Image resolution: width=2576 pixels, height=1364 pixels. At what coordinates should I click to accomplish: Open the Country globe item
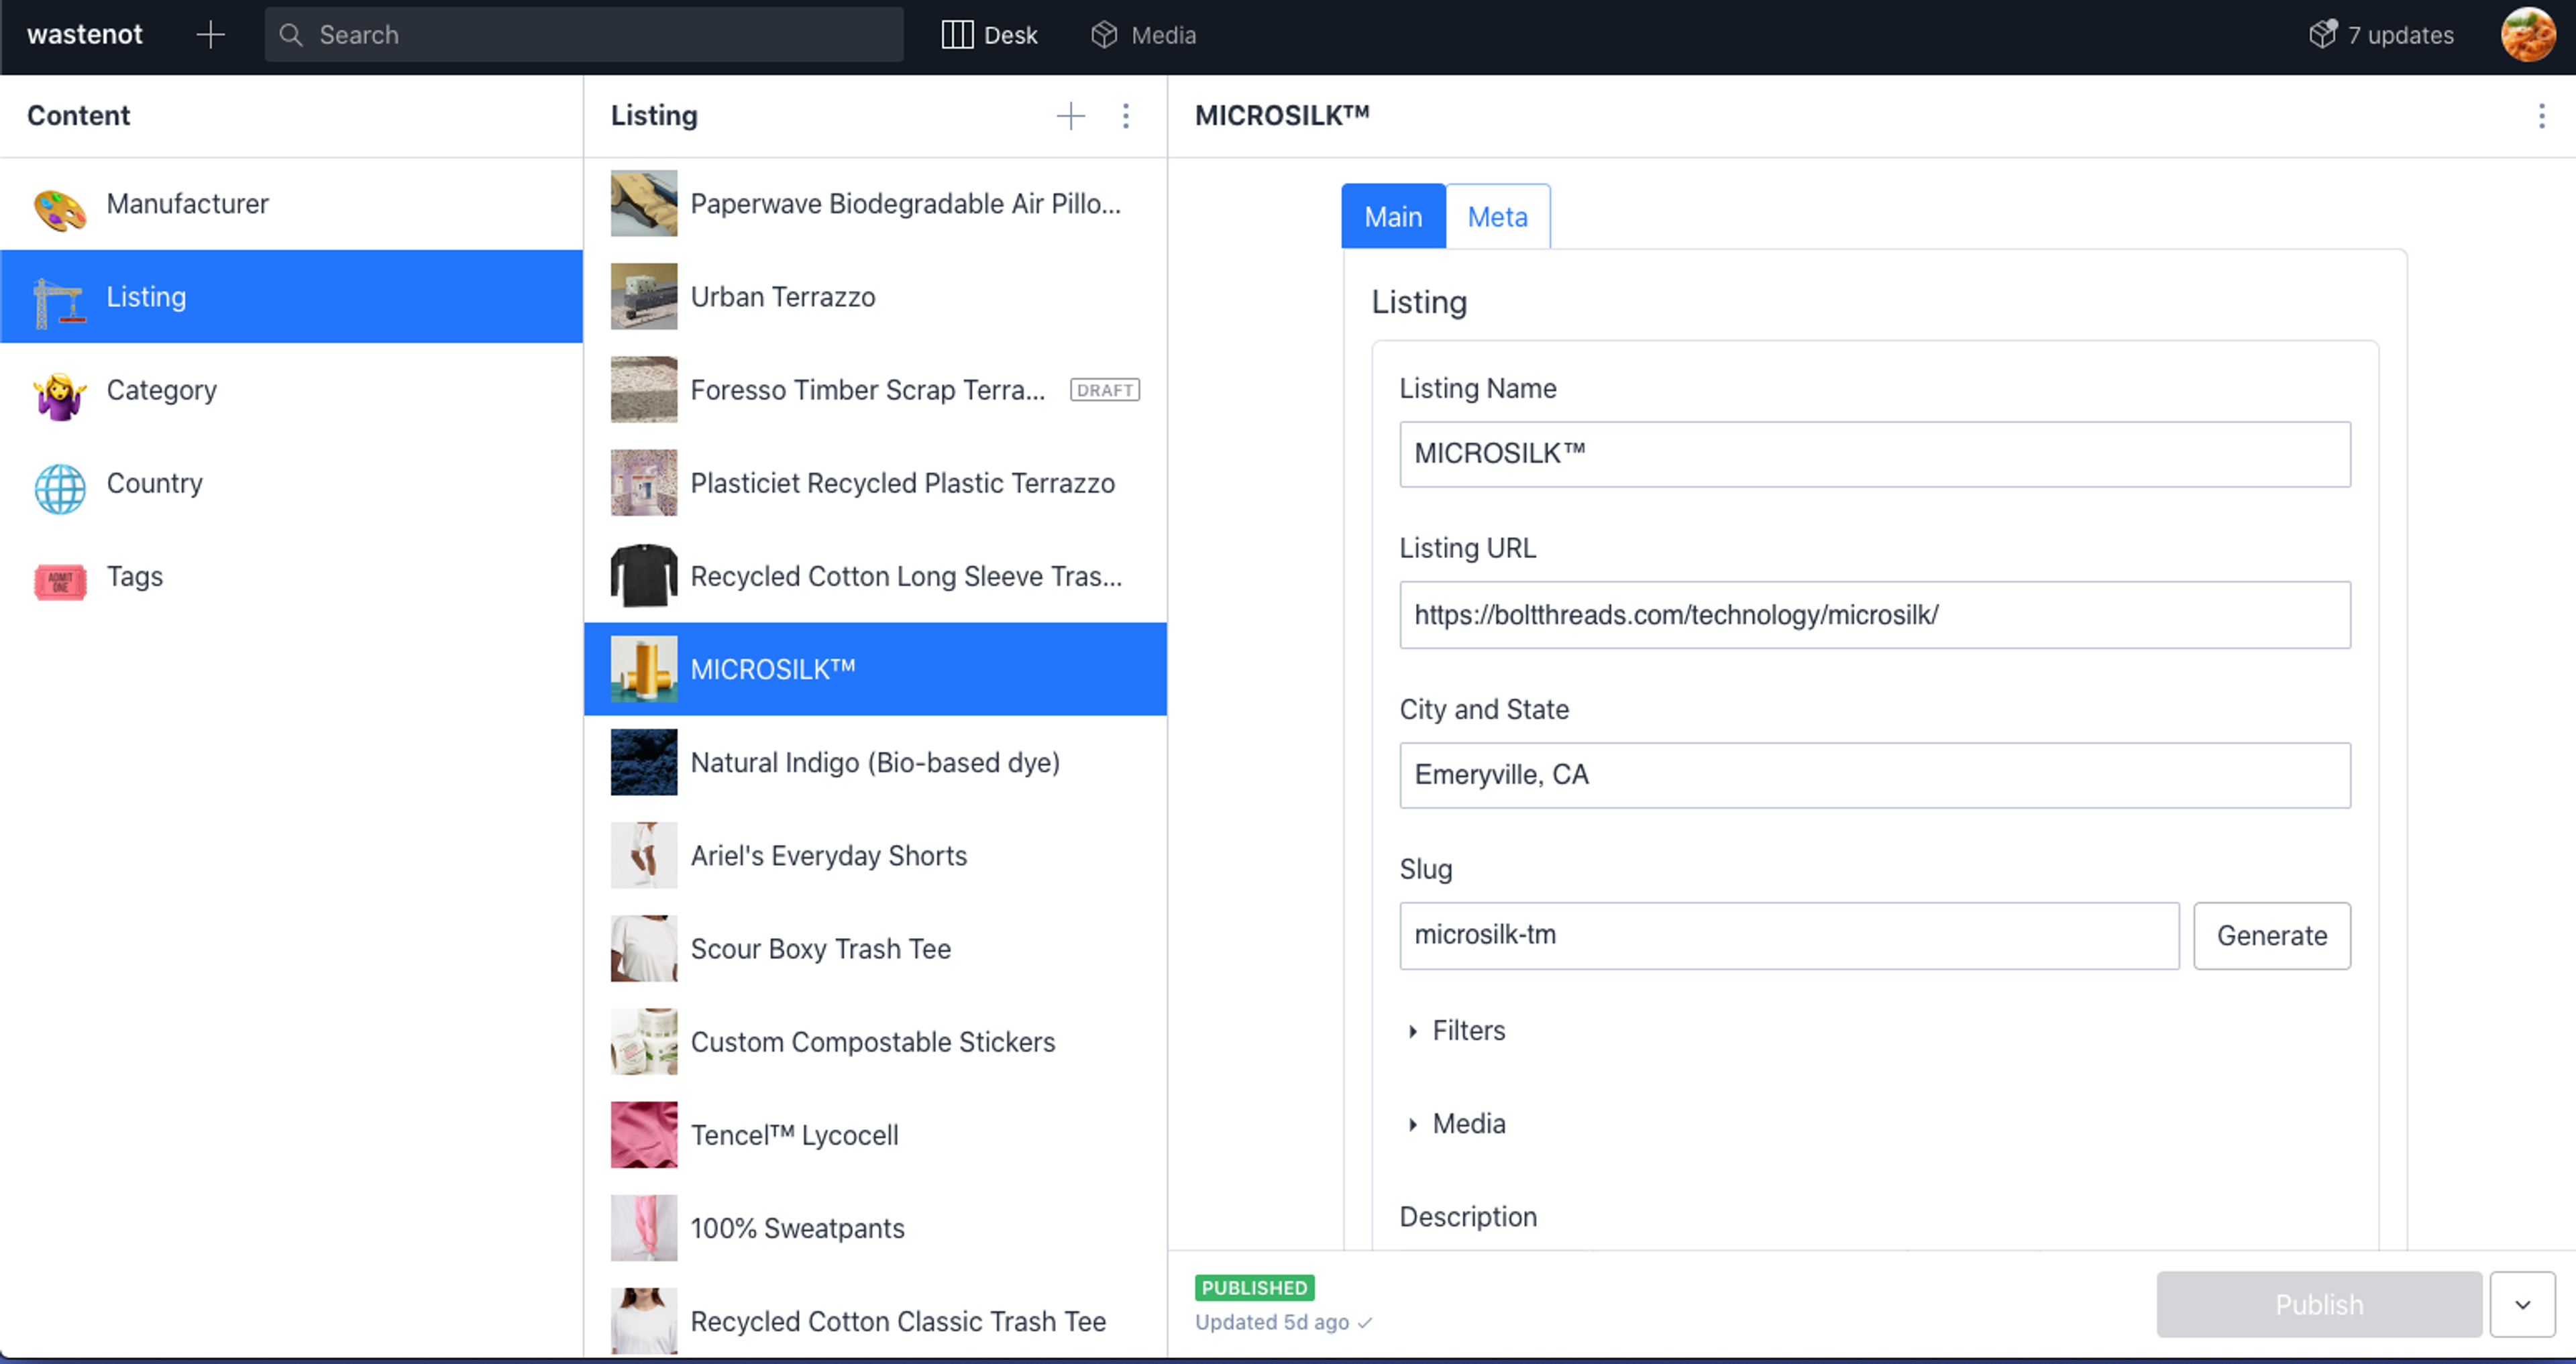tap(60, 485)
